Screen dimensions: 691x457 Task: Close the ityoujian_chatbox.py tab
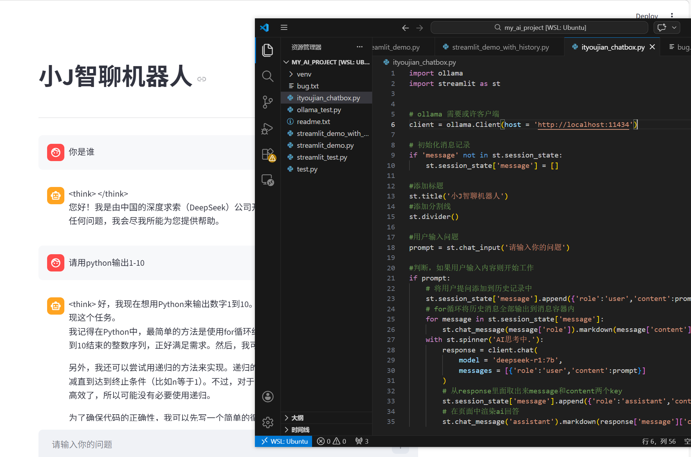(652, 47)
